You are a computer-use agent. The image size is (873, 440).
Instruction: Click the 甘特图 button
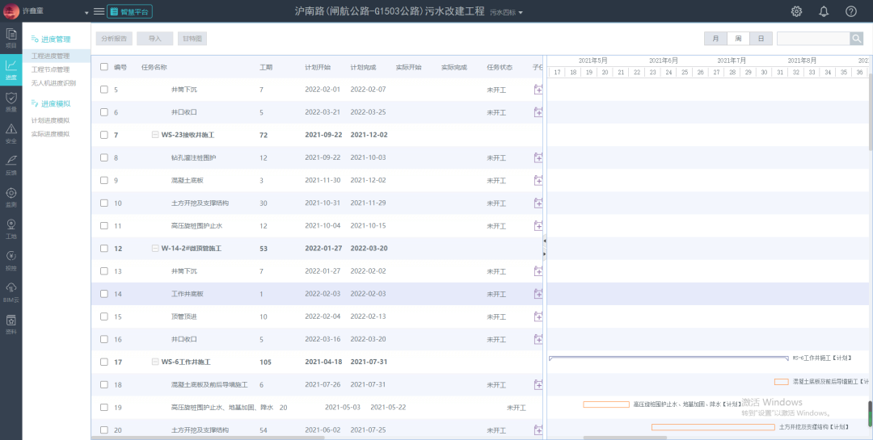click(x=192, y=39)
